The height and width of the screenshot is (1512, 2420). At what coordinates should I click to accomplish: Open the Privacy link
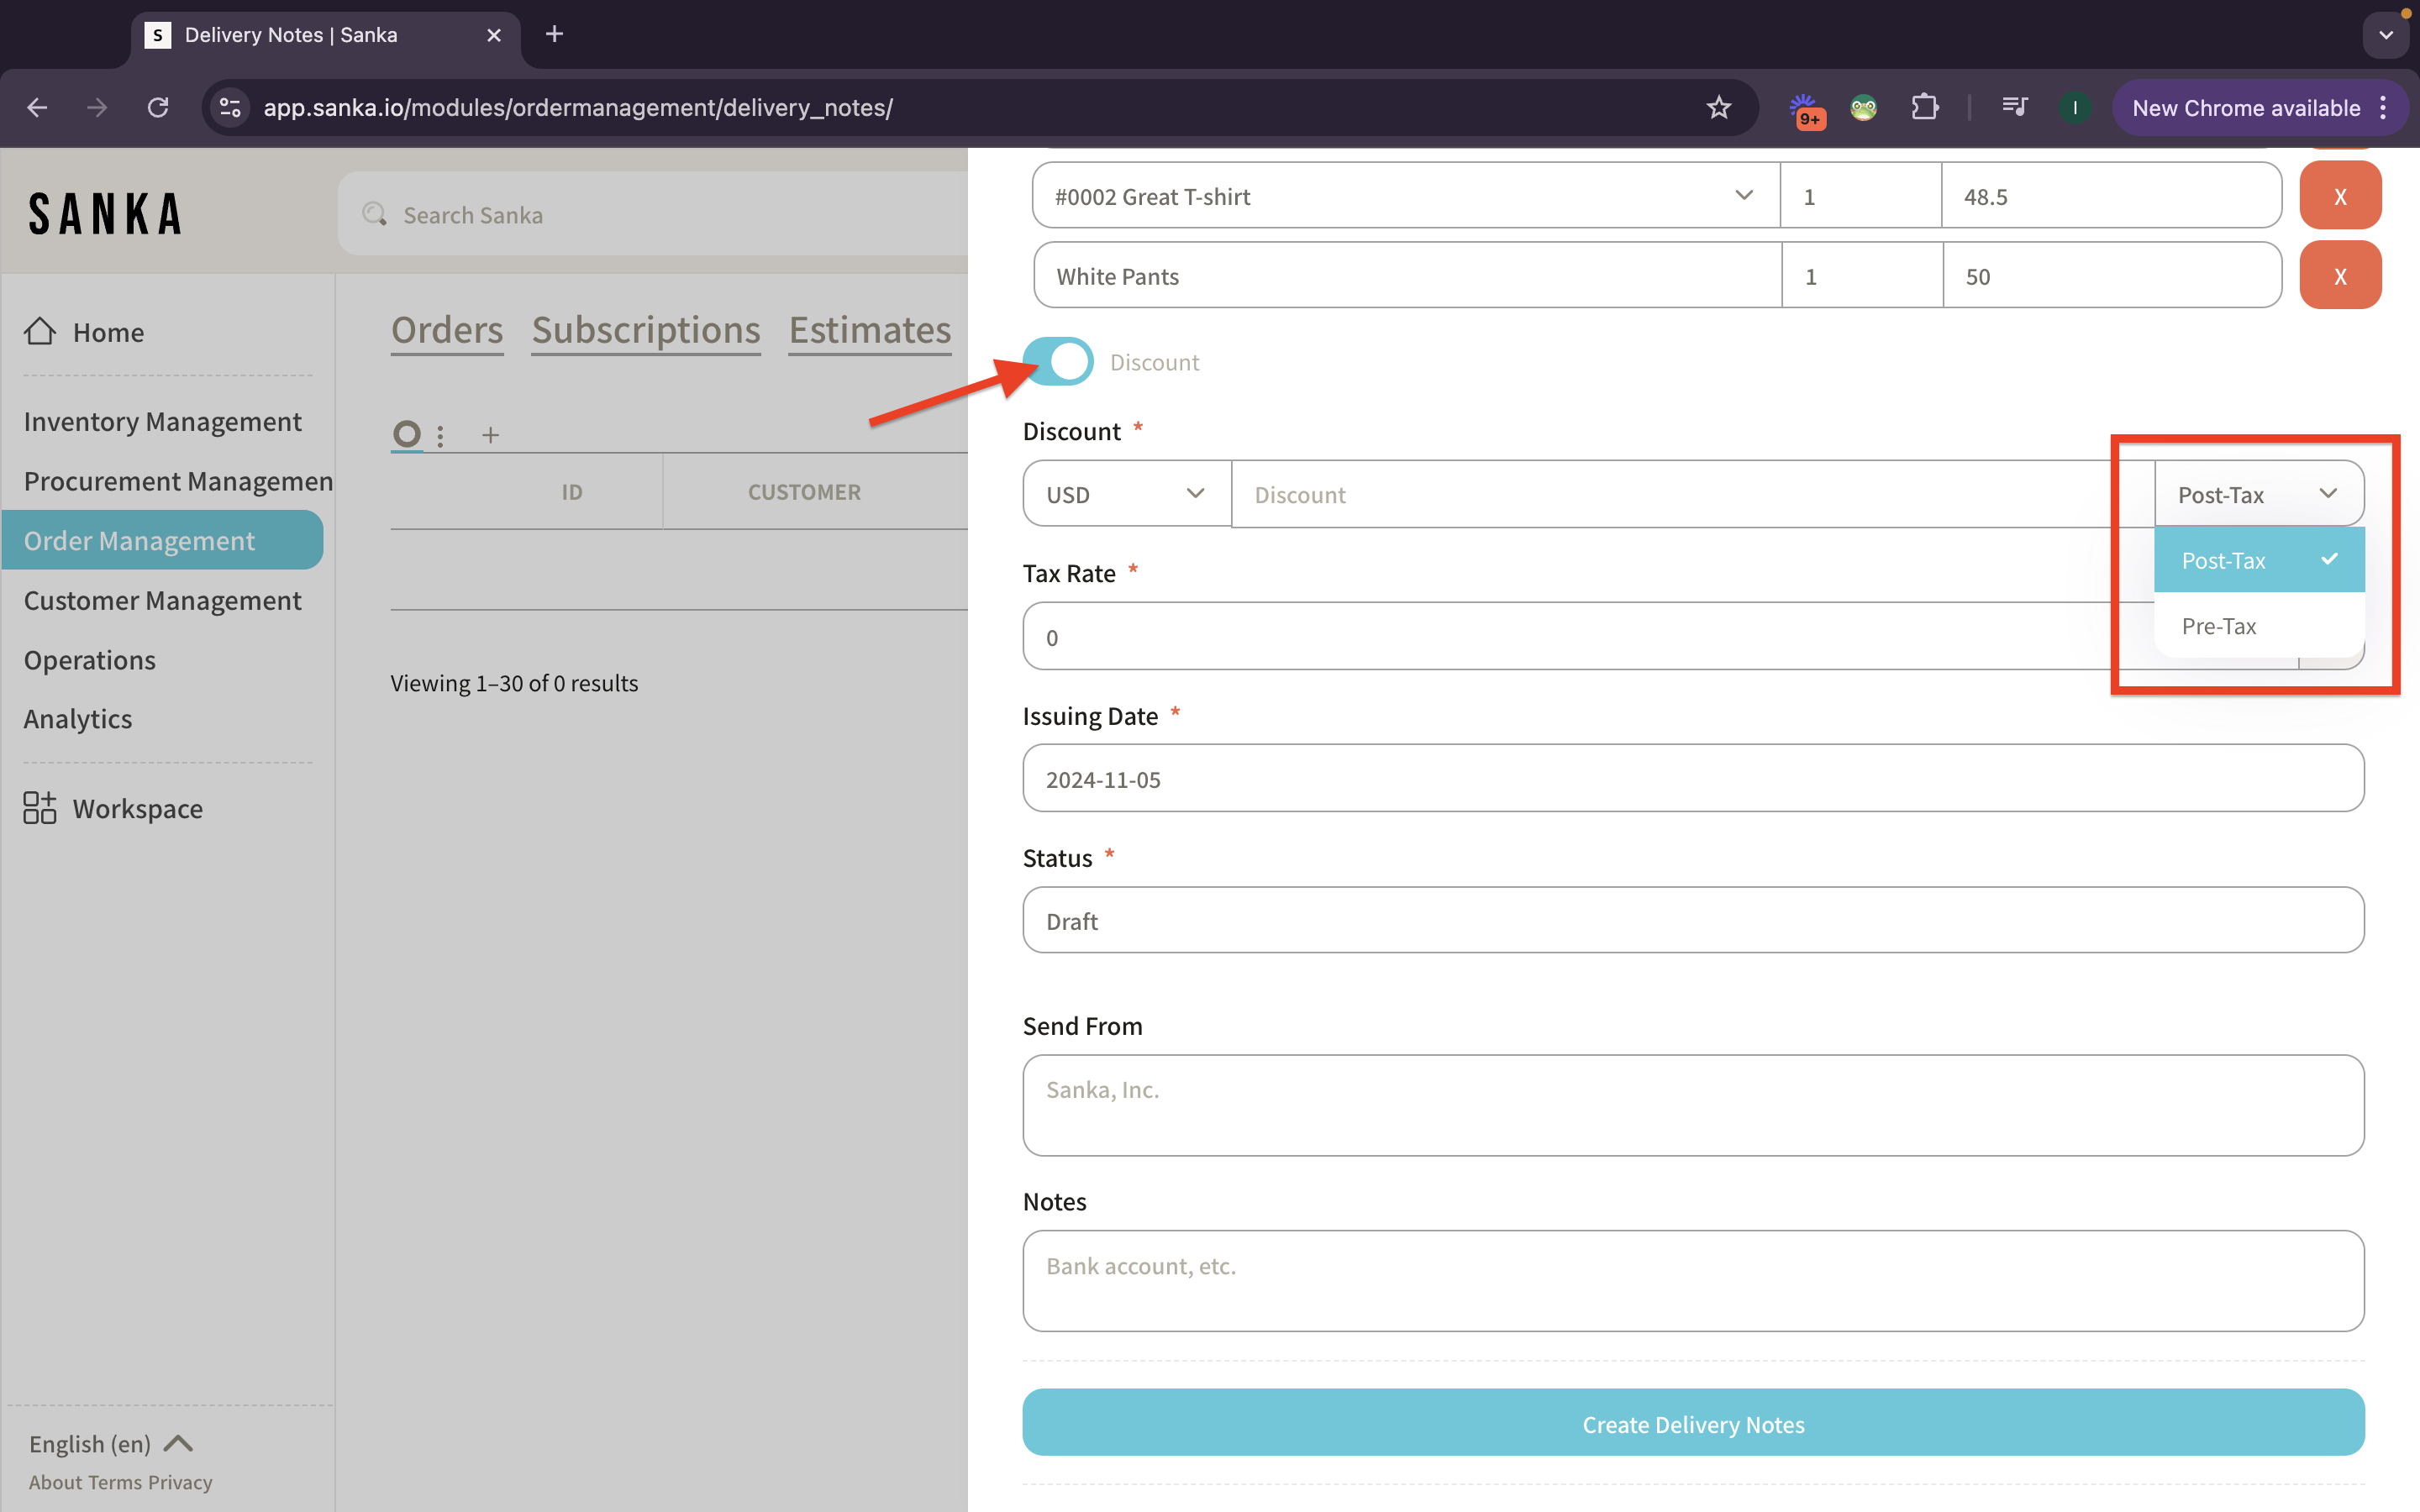pos(180,1482)
